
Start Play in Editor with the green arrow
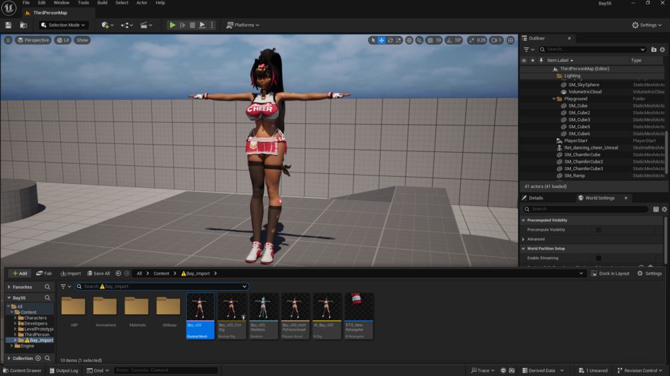click(x=172, y=25)
